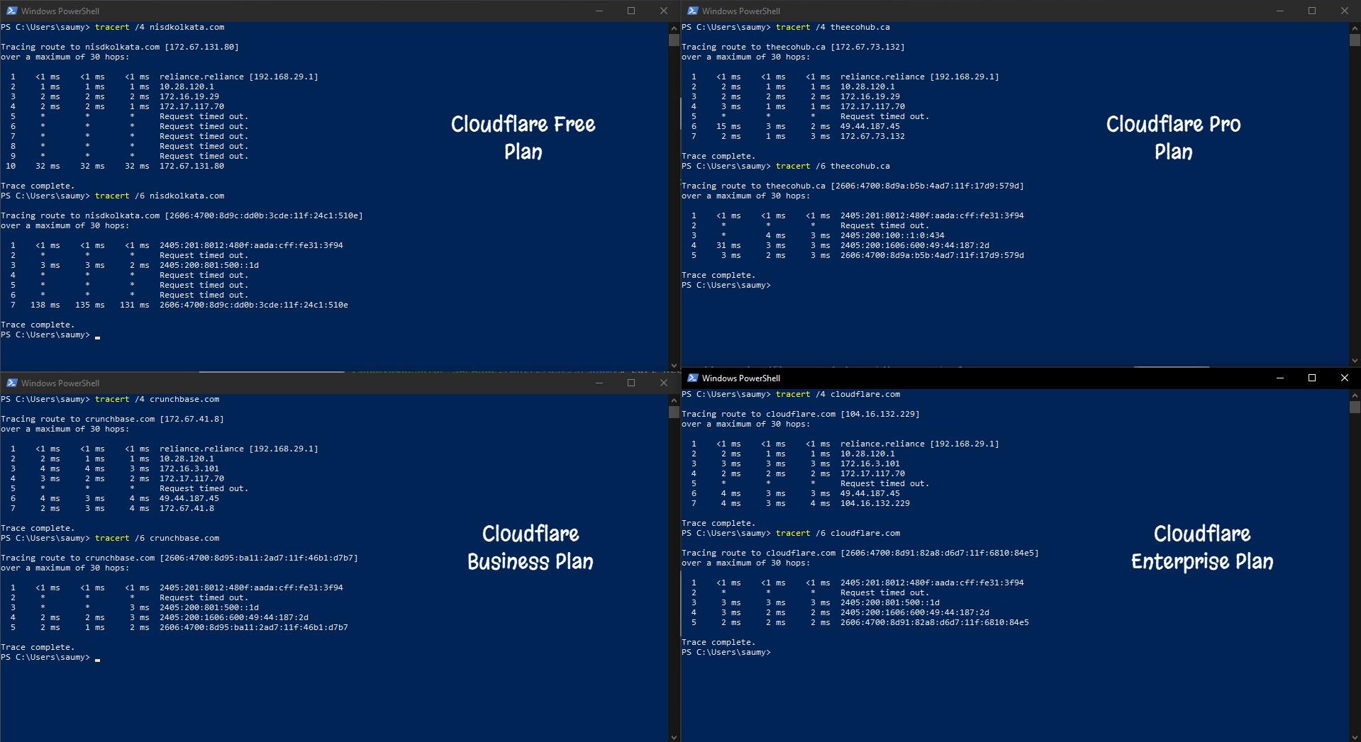
Task: Click vertical scrollbar thumb in cloudflare.com window
Action: (x=1355, y=407)
